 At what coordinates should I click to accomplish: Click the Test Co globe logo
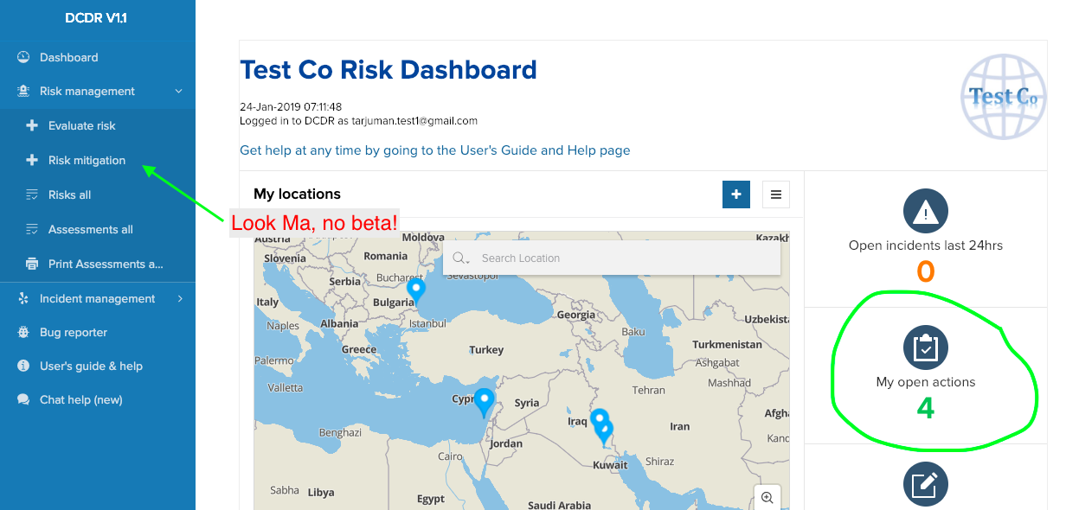tap(1003, 97)
